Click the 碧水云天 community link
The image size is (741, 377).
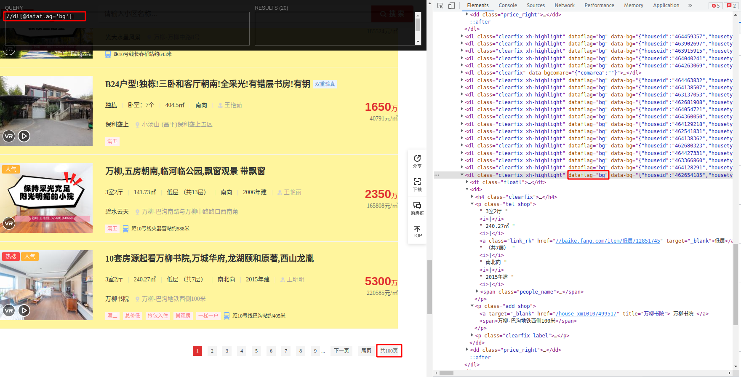click(x=117, y=211)
